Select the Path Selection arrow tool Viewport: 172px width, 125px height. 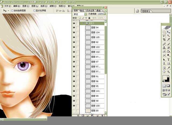pos(164,60)
